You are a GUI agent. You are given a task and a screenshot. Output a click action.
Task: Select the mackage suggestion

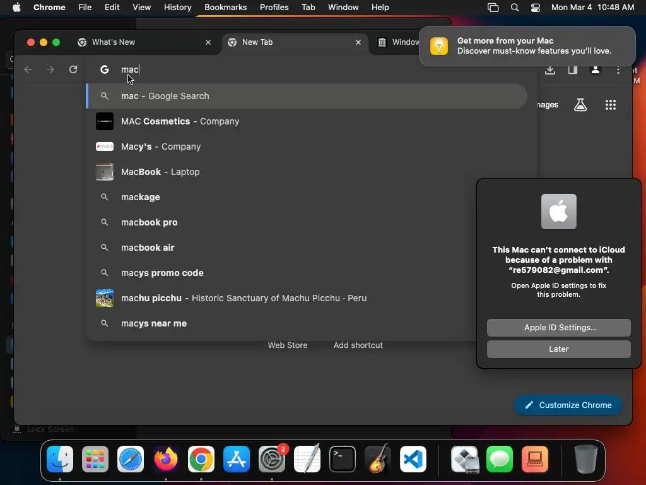tap(282, 197)
